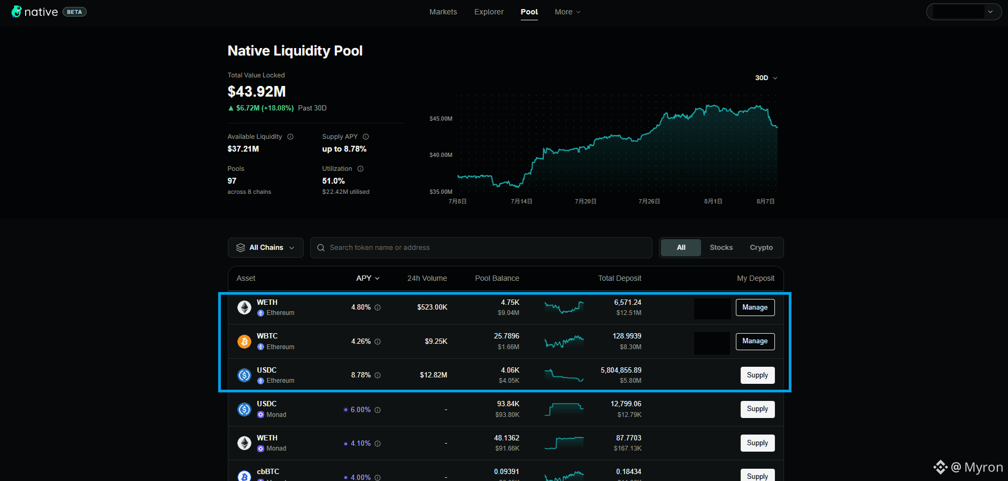Image resolution: width=1008 pixels, height=481 pixels.
Task: Click Monad chain icon under USDC
Action: point(261,415)
